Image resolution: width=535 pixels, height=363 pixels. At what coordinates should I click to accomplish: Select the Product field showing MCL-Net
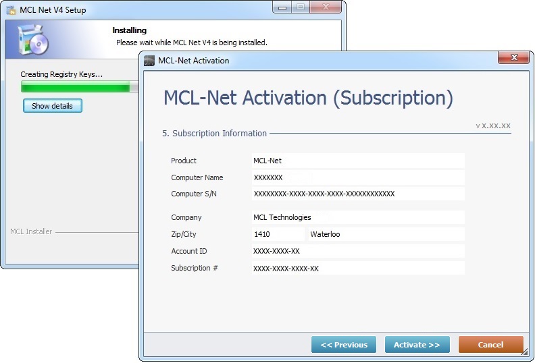pyautogui.click(x=358, y=161)
